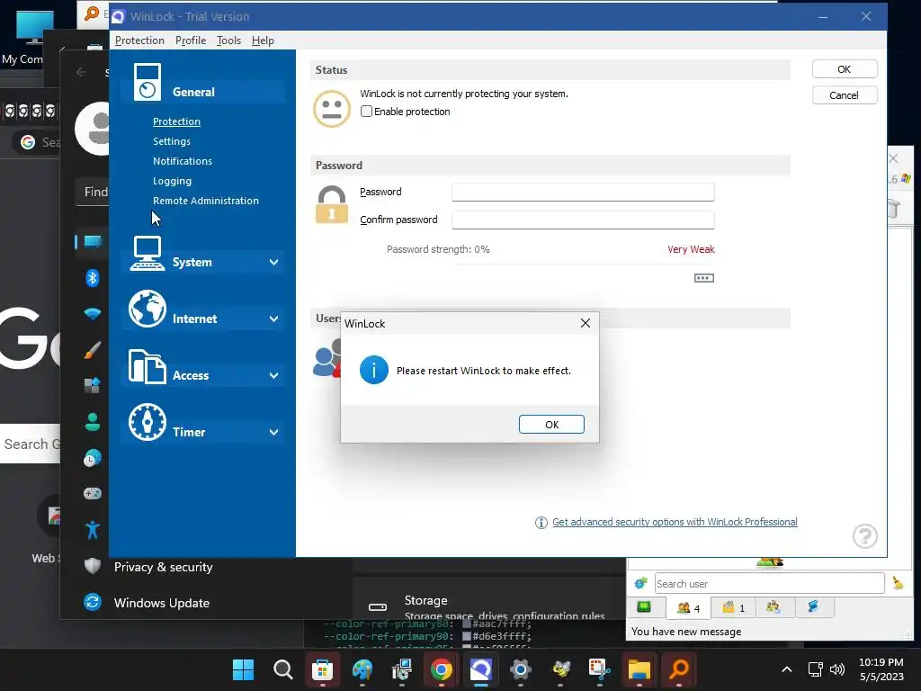This screenshot has height=691, width=921.
Task: Close the WinLock restart message dialog
Action: tap(585, 323)
